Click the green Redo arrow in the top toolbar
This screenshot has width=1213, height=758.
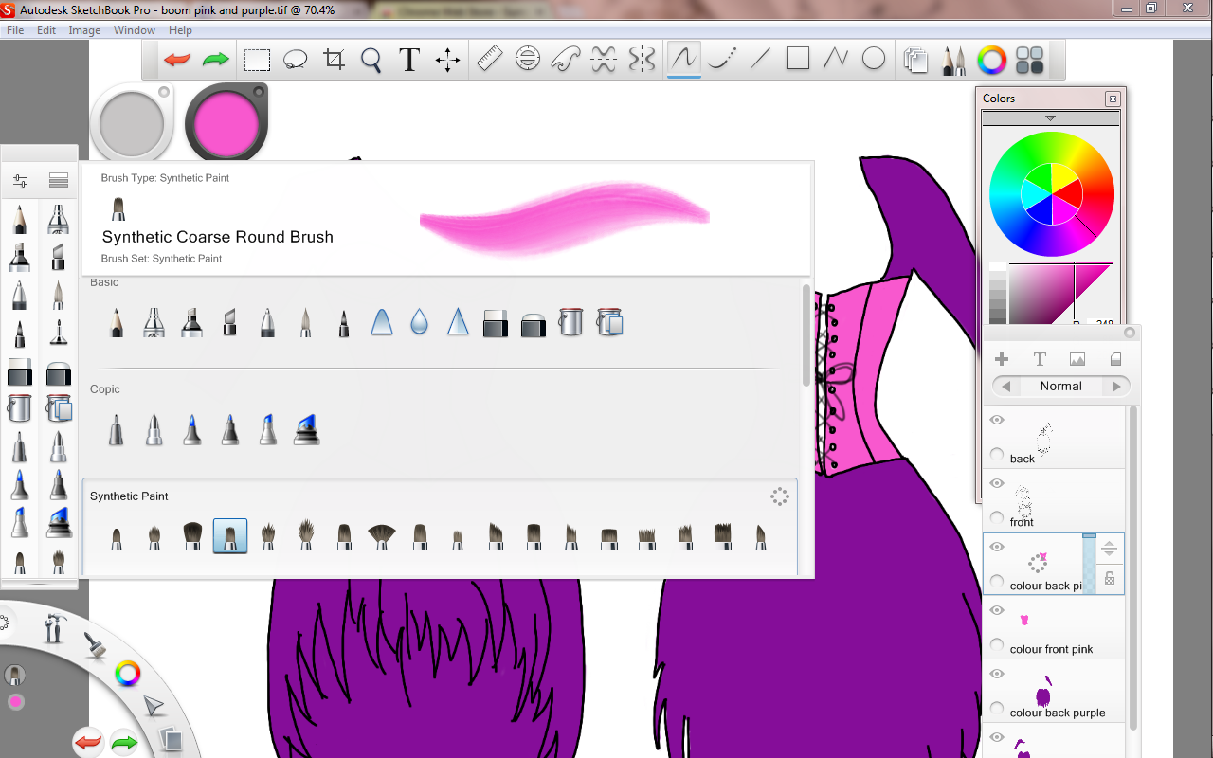tap(216, 60)
